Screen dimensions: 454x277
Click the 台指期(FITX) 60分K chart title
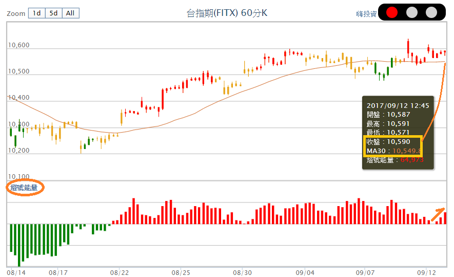coord(227,13)
